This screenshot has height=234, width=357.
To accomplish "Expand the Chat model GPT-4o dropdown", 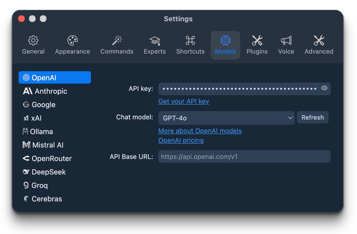I will coord(226,118).
